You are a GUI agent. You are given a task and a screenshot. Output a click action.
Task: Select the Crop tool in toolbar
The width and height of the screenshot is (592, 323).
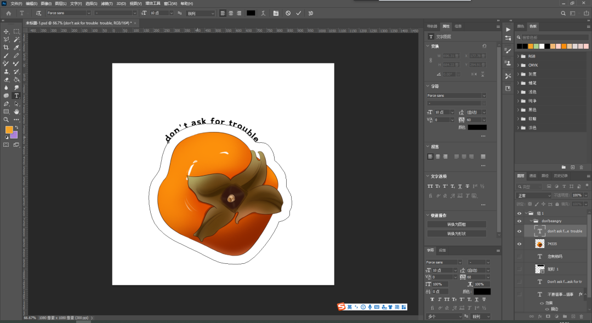click(x=6, y=48)
